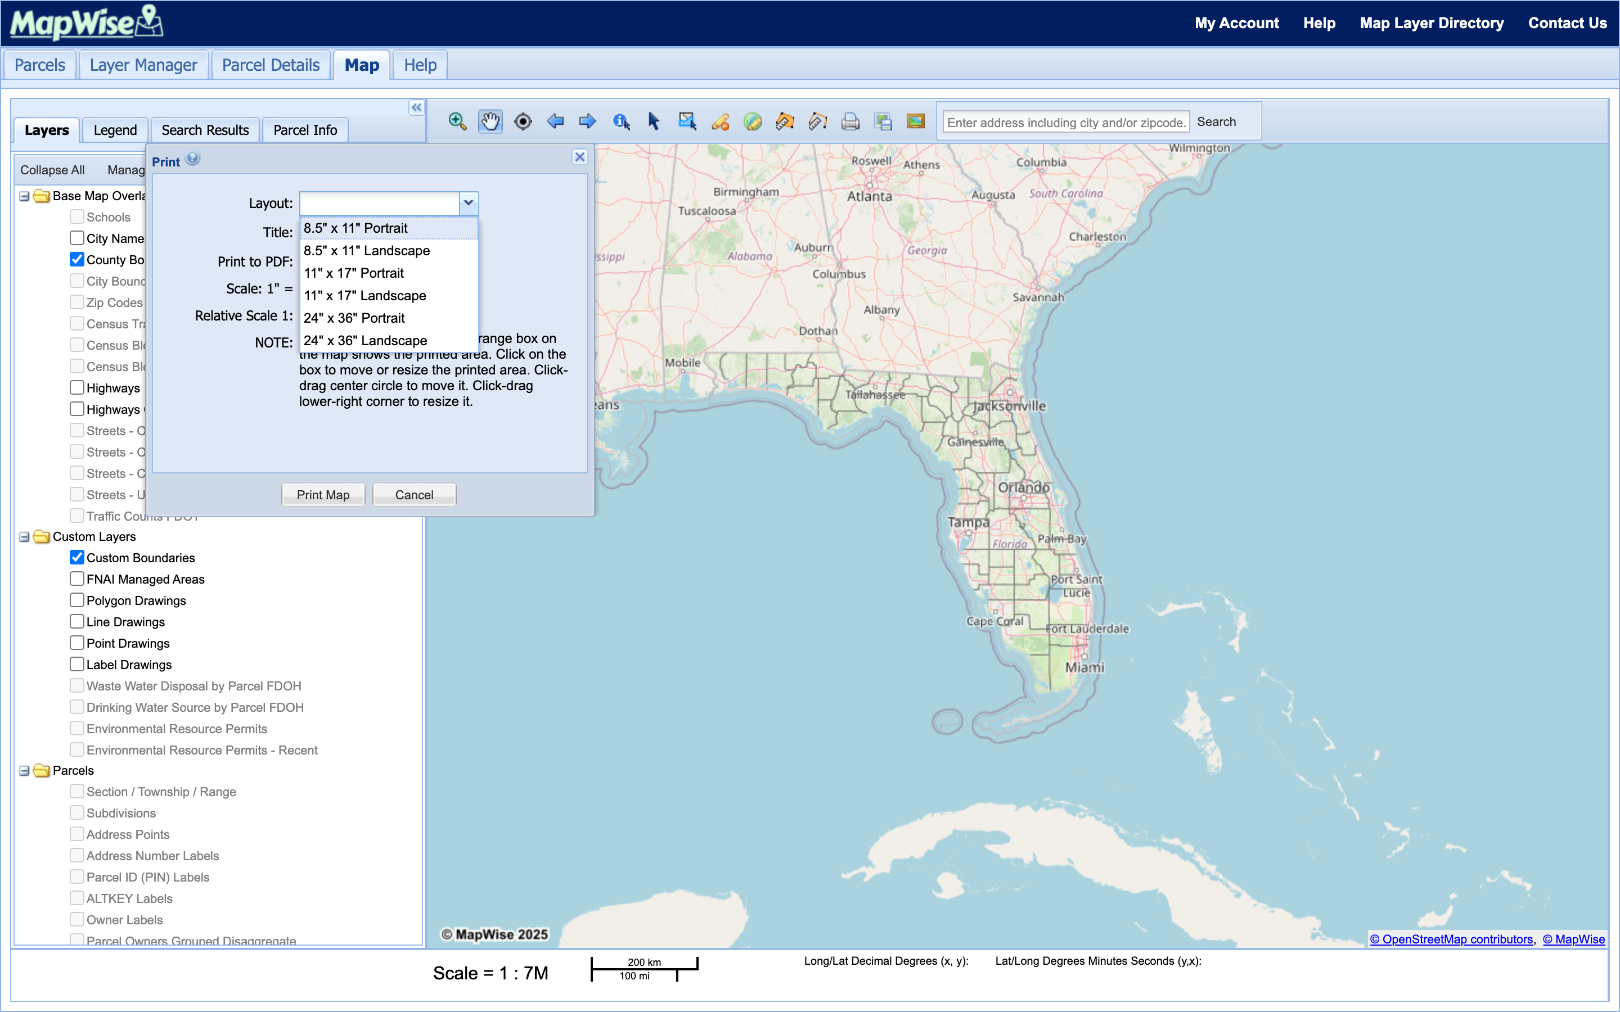The image size is (1620, 1012).
Task: Click Collapse All in layers panel
Action: (52, 170)
